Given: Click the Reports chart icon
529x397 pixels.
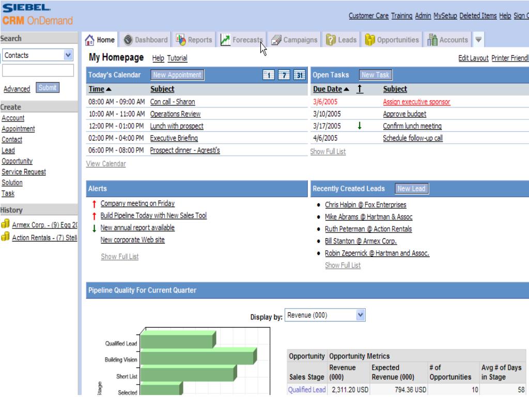Looking at the screenshot, I should [181, 40].
